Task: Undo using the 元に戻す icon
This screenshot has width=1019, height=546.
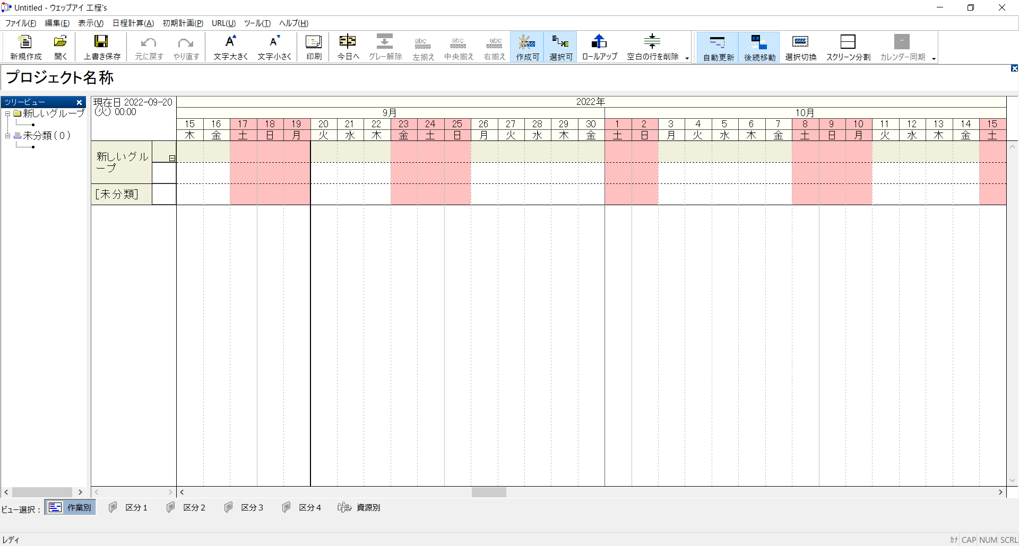Action: pyautogui.click(x=149, y=47)
